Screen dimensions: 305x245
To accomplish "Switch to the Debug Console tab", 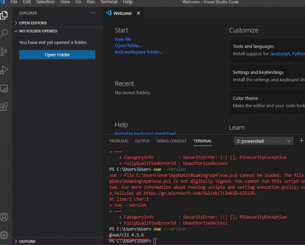I will point(172,141).
